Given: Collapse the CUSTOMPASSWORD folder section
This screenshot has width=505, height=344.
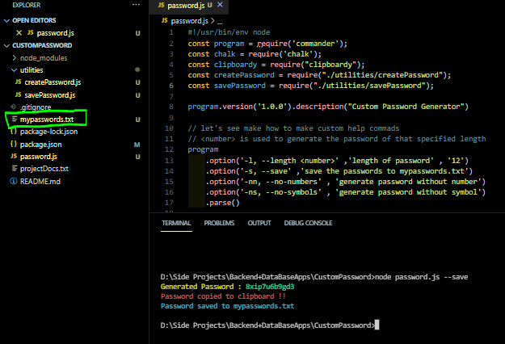Looking at the screenshot, I should pos(6,46).
